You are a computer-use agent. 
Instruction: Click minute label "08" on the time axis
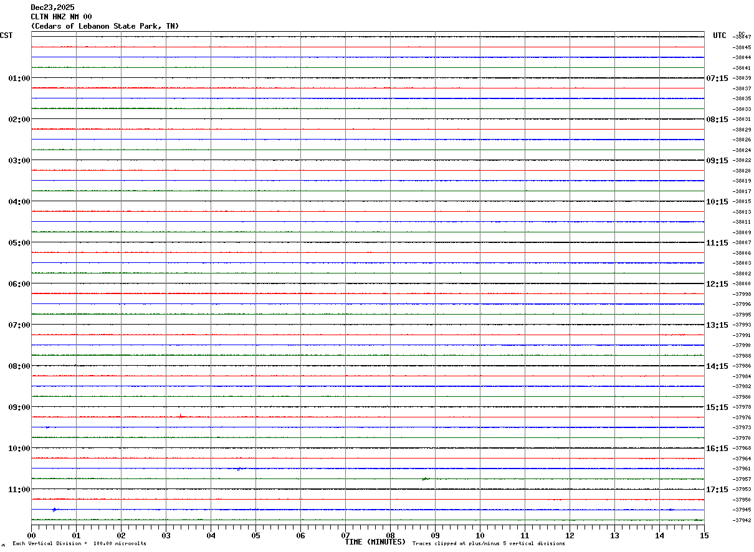390,535
